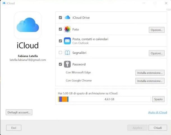
Task: Enable the Segnalibri checkbox
Action: (60, 53)
